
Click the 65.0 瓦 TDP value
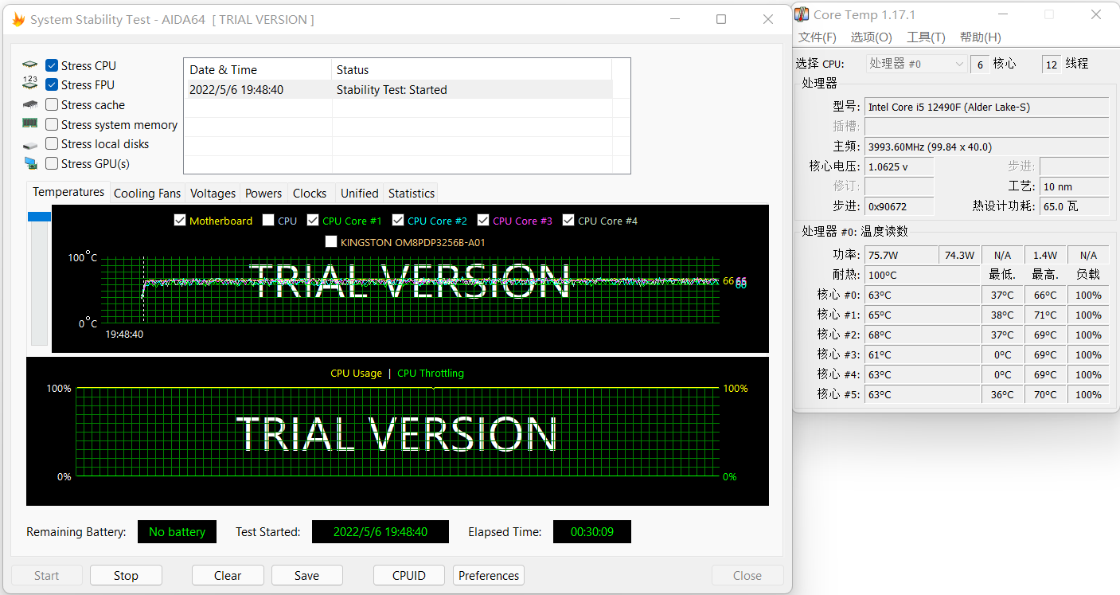tap(1074, 206)
